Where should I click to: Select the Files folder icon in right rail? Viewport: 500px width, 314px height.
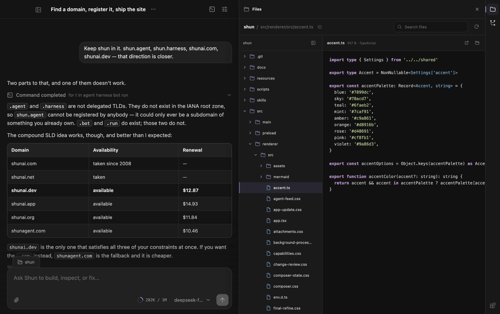pos(492,9)
